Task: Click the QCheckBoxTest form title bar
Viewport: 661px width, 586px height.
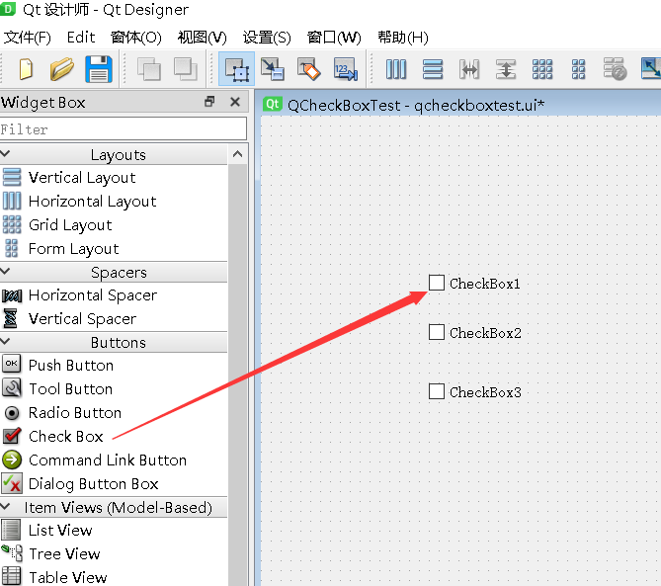Action: 458,105
